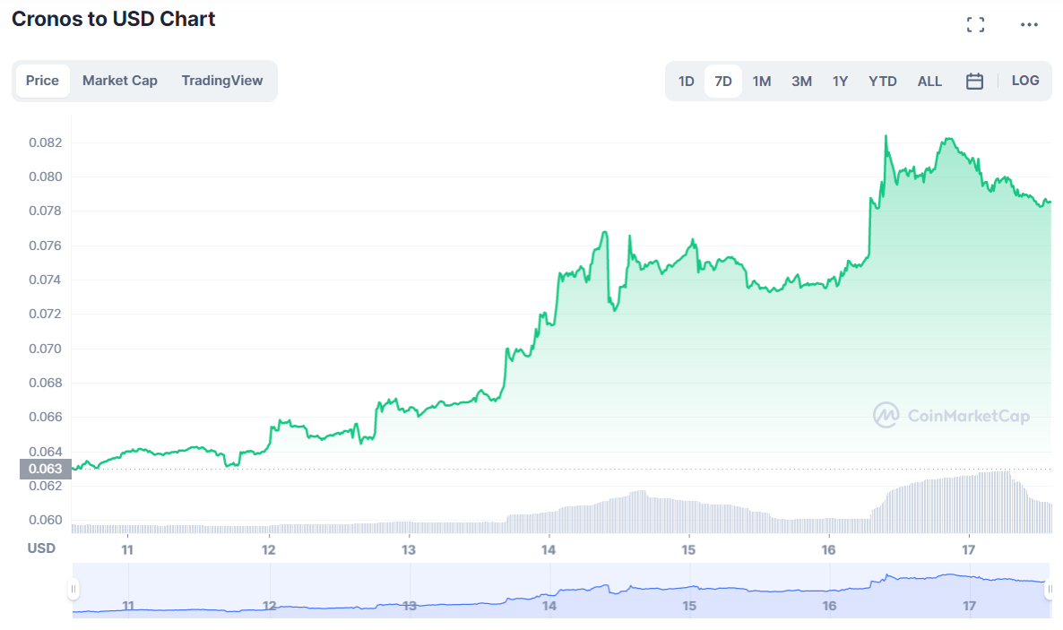Click the 0.080 price axis label
Image resolution: width=1063 pixels, height=630 pixels.
click(46, 177)
